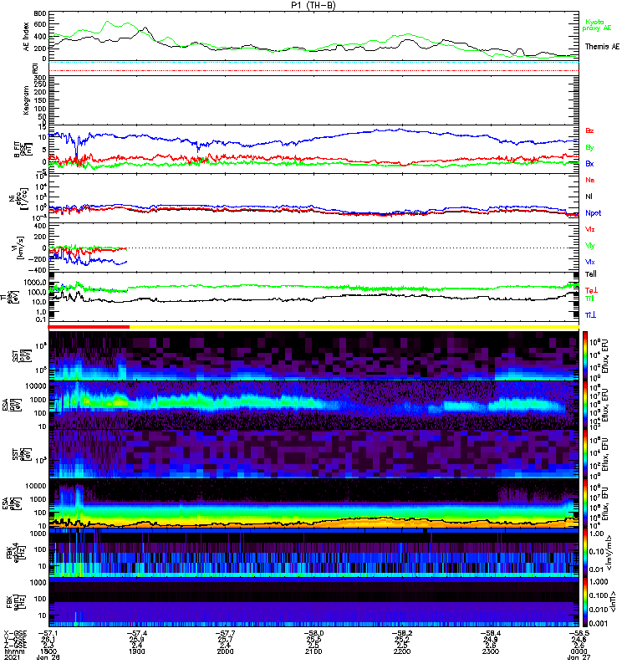This screenshot has height=669, width=627.
Task: Click the 1800 time tick label
Action: coord(48,651)
